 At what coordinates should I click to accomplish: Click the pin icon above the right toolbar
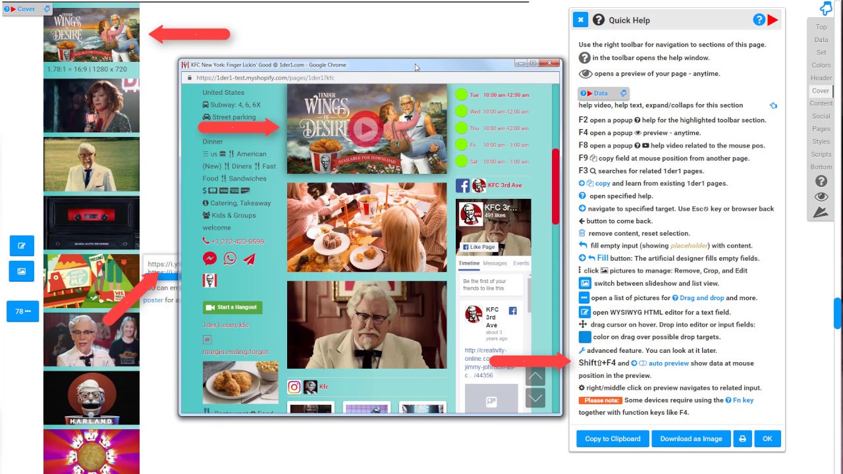[x=825, y=8]
